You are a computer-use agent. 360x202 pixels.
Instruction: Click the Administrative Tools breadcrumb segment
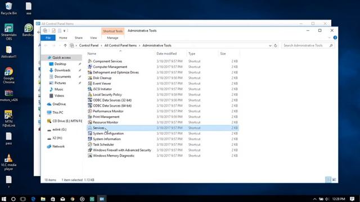(x=157, y=45)
